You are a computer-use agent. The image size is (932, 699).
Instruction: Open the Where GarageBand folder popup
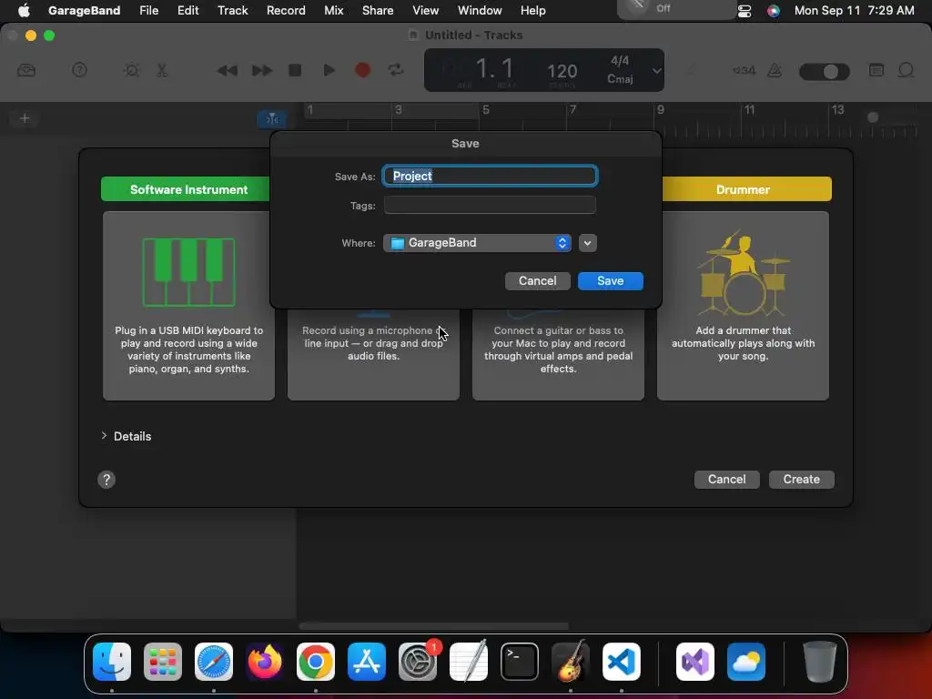pyautogui.click(x=477, y=242)
